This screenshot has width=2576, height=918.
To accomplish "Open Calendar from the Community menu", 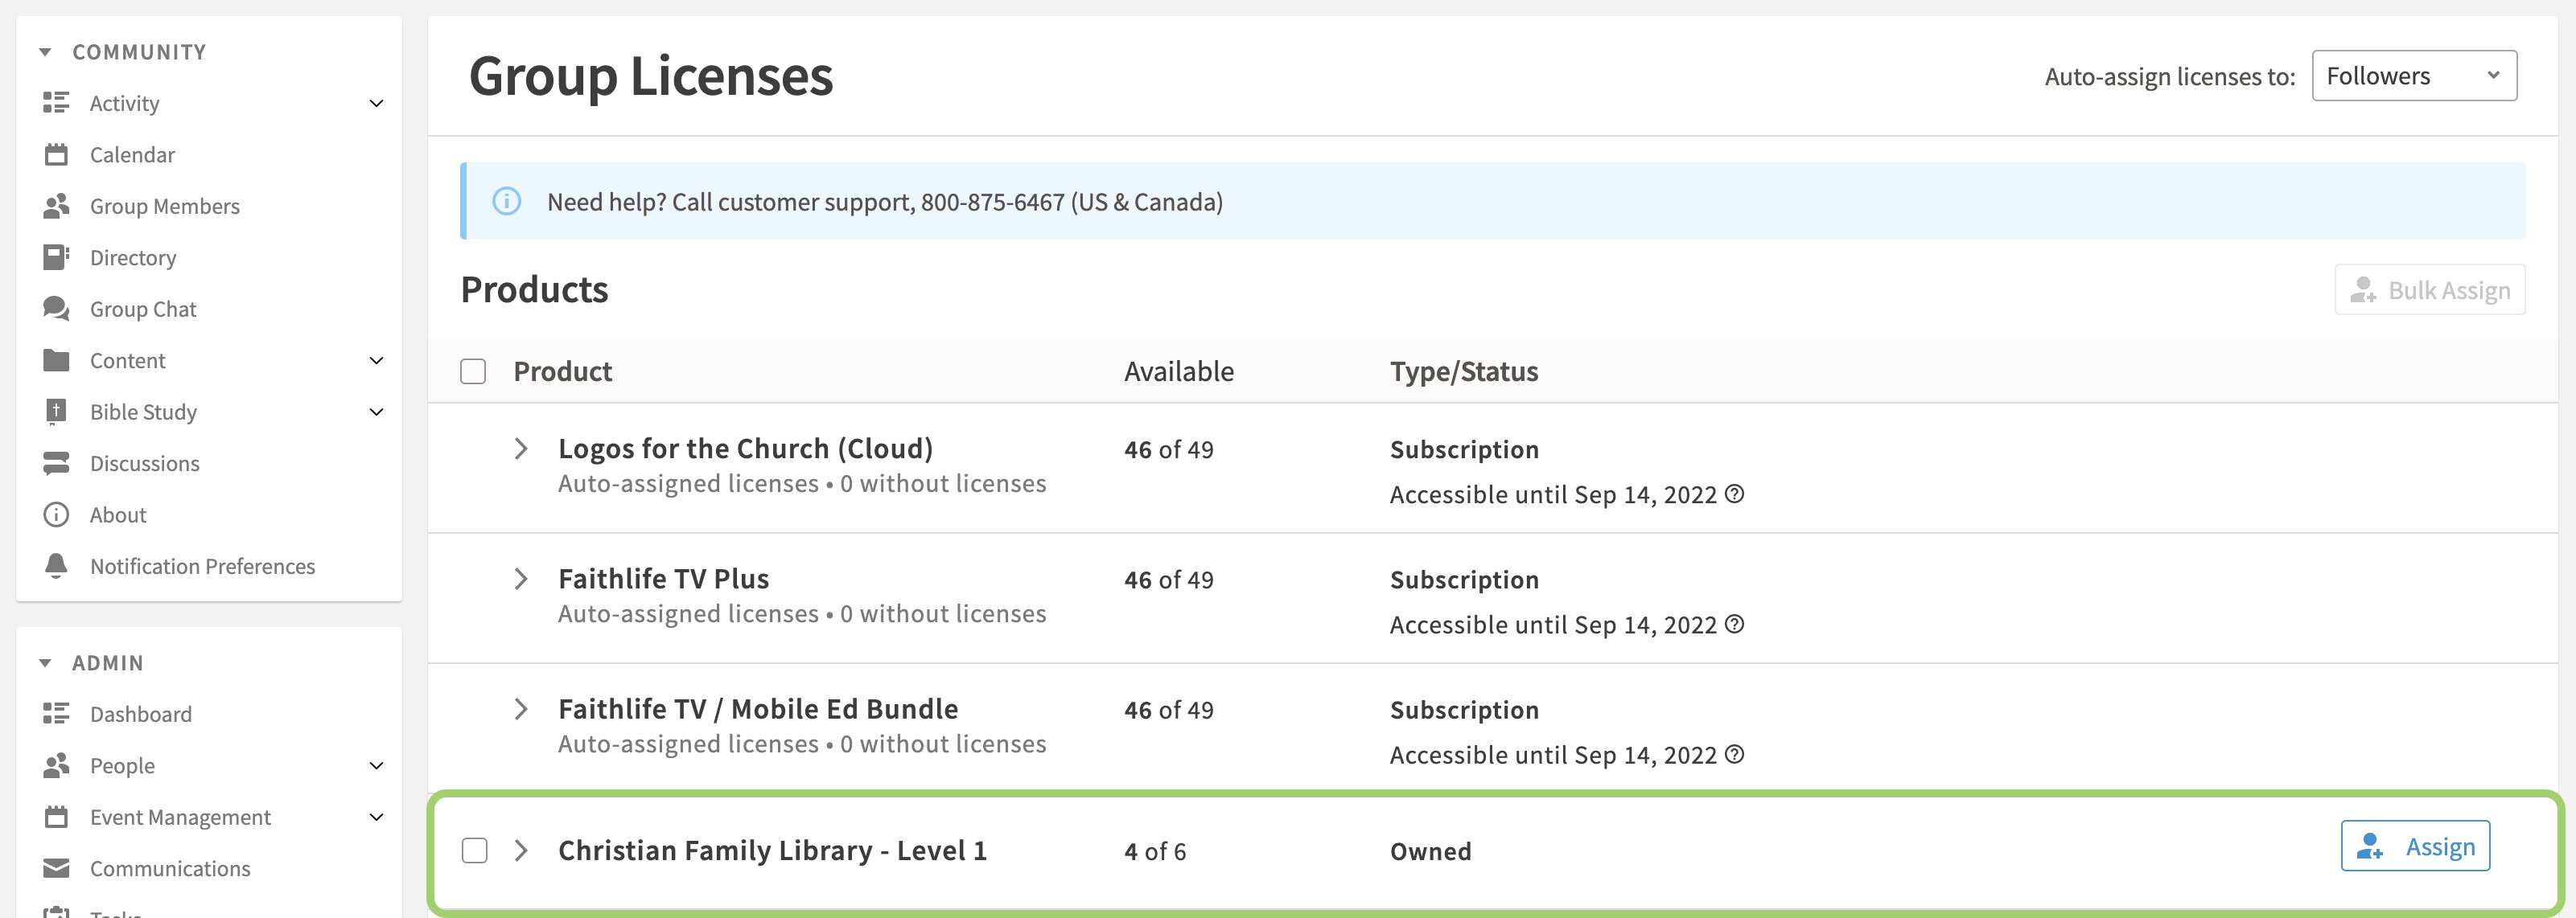I will point(132,155).
